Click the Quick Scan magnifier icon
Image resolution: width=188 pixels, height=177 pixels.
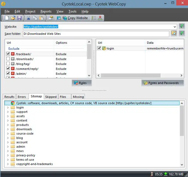click(x=59, y=18)
